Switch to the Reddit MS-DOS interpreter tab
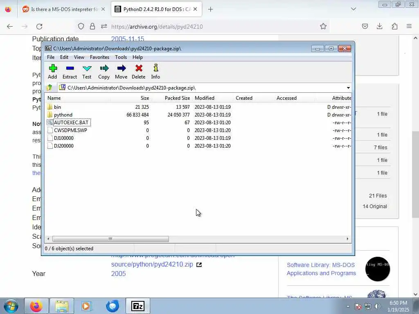 click(64, 9)
